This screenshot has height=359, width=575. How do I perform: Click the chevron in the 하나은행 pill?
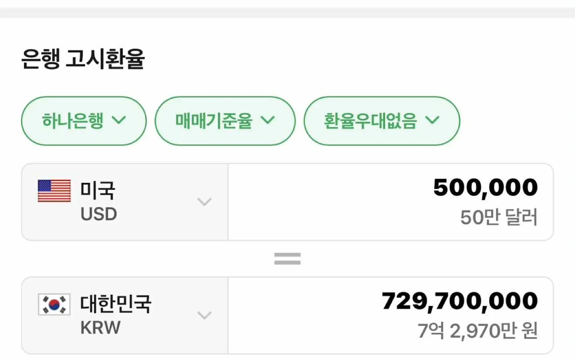[119, 120]
